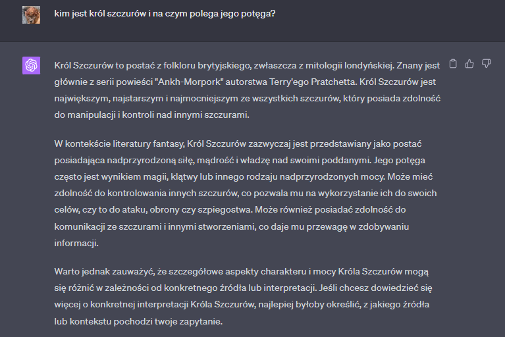Give the response a thumbs up
505x337 pixels.
click(x=469, y=64)
